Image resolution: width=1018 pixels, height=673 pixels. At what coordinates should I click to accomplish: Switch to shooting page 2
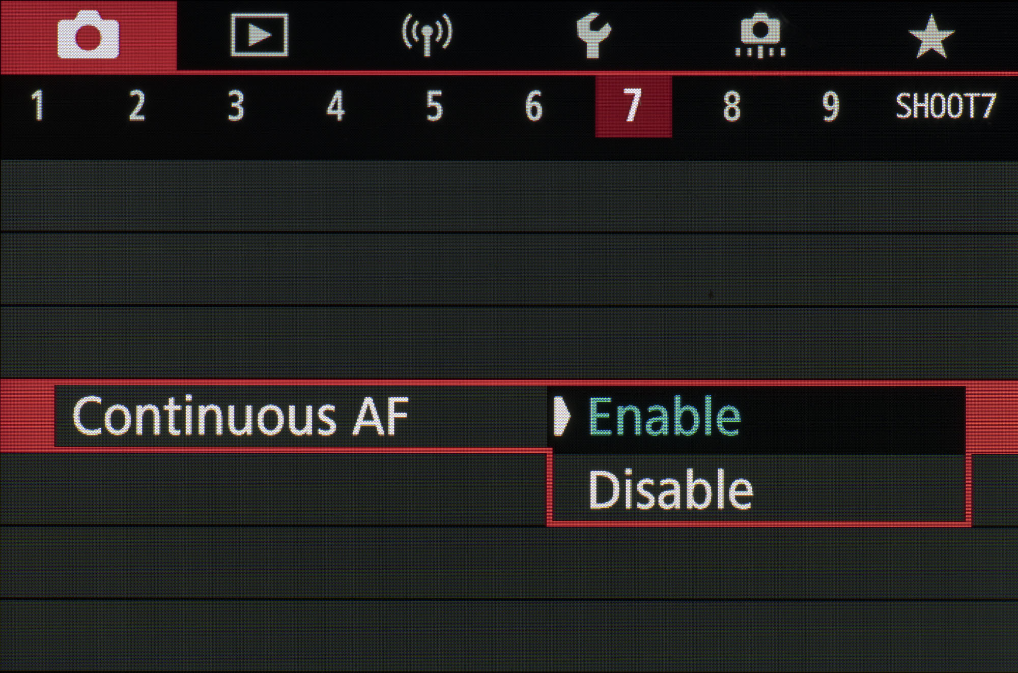136,106
